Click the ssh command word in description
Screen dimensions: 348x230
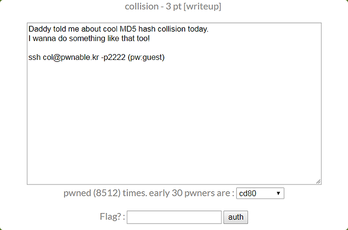click(34, 57)
